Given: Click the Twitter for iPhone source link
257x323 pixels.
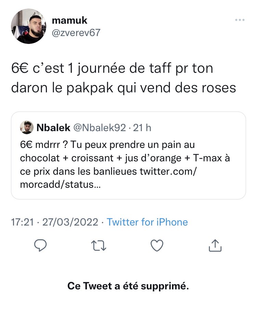Looking at the screenshot, I should (x=147, y=222).
